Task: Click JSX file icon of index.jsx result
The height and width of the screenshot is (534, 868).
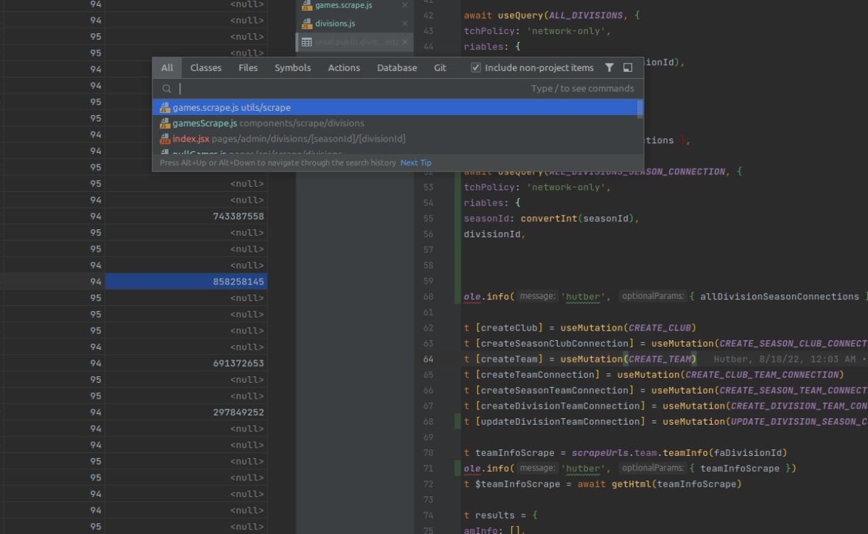Action: (165, 139)
